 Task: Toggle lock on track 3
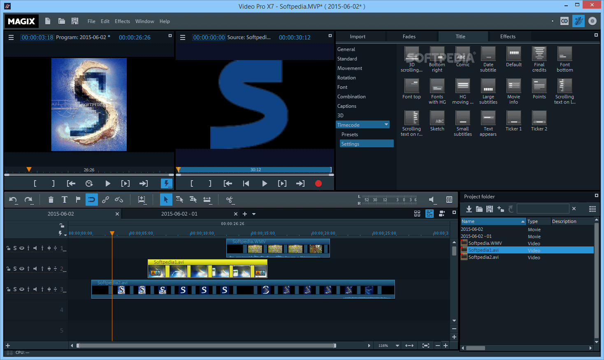coord(8,289)
